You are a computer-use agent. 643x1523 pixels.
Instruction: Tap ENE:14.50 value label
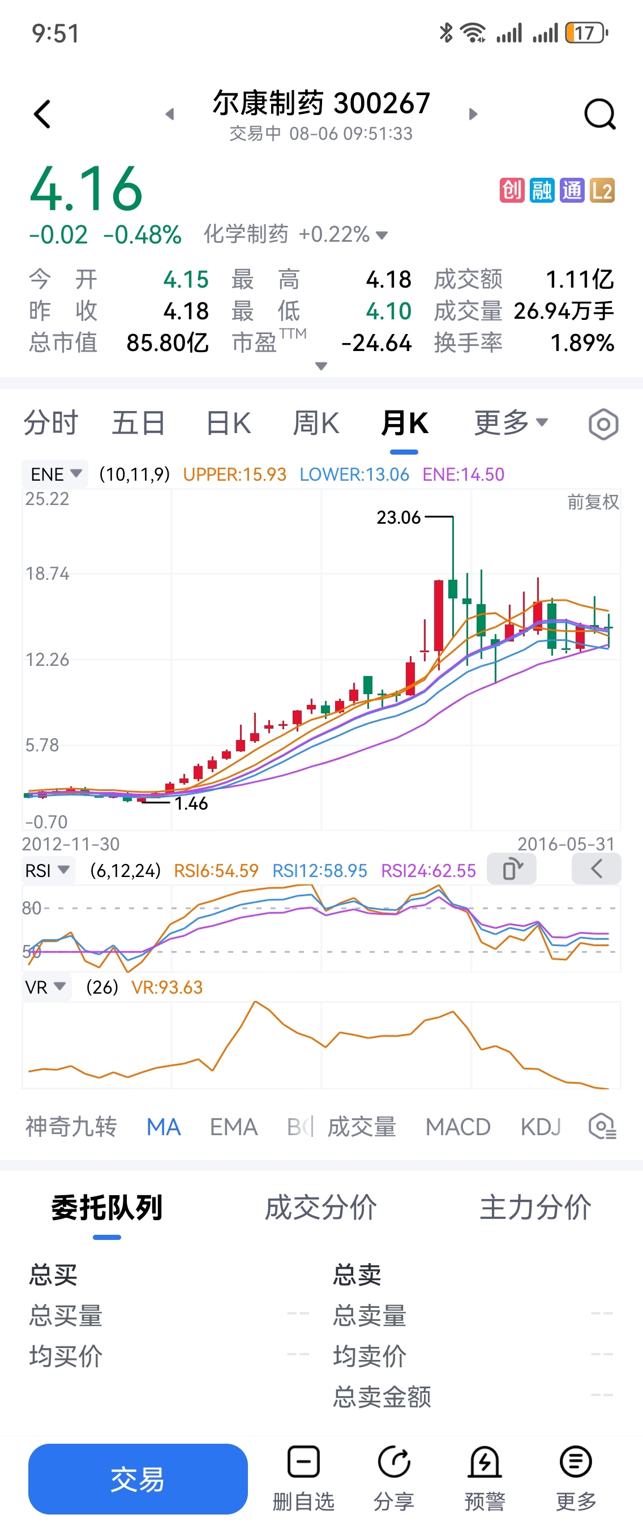point(464,474)
